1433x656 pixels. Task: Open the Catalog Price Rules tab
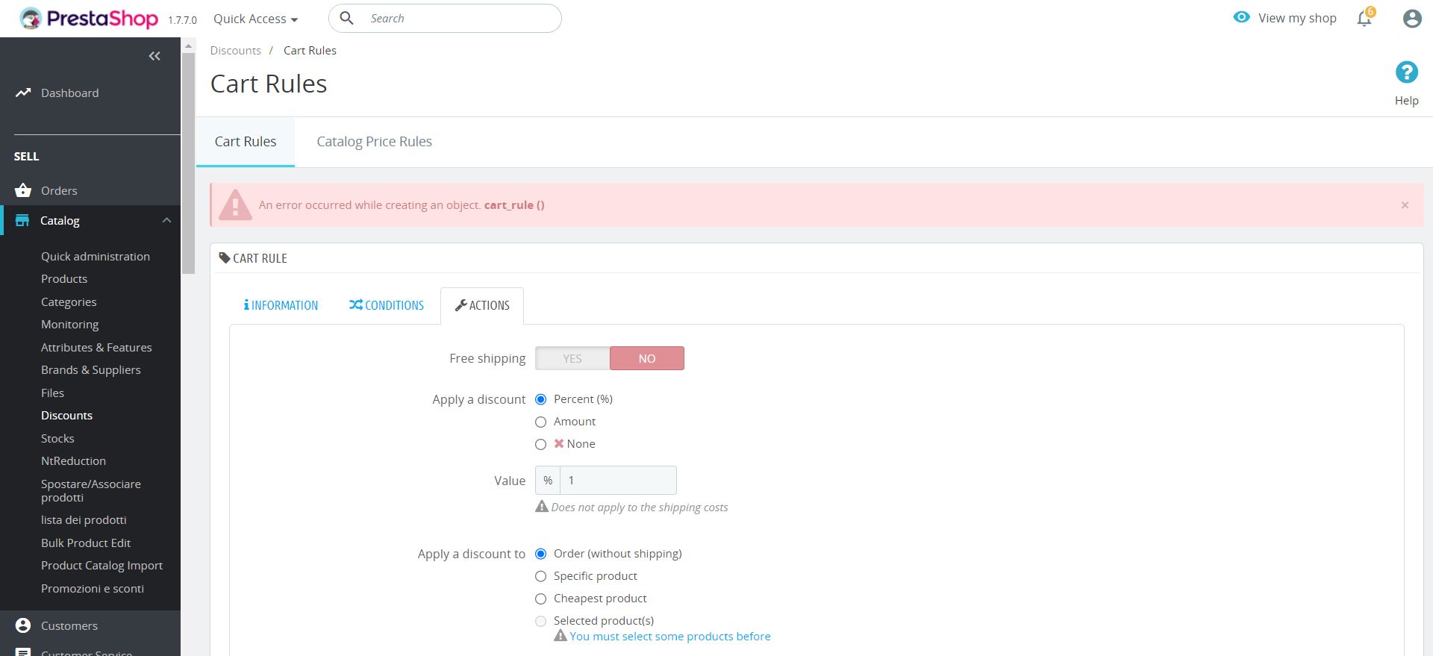[x=374, y=142]
